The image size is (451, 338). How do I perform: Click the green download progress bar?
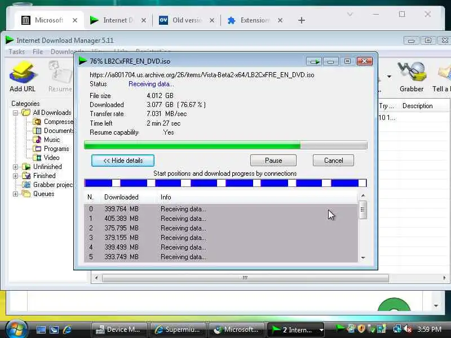pyautogui.click(x=225, y=145)
